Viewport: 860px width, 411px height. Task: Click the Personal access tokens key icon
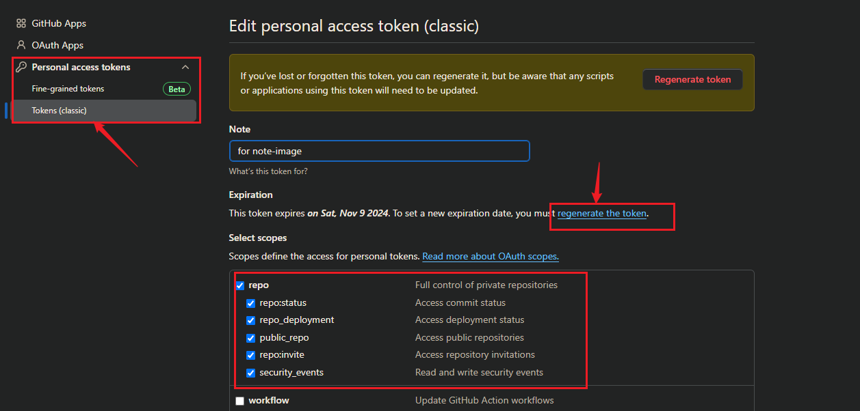point(21,67)
